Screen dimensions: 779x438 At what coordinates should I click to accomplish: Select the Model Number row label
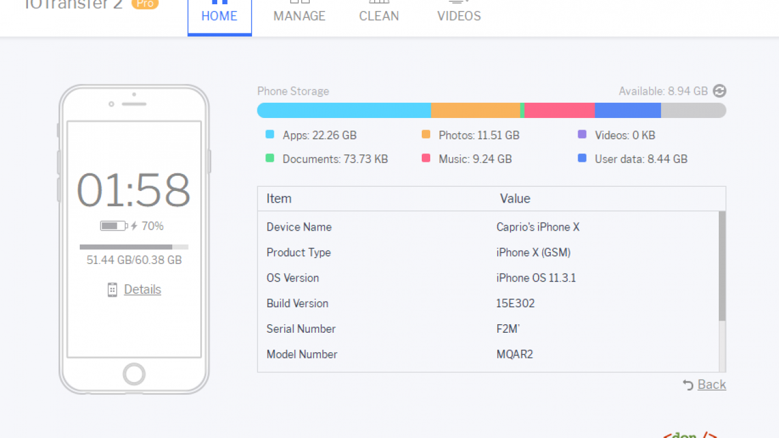(302, 355)
